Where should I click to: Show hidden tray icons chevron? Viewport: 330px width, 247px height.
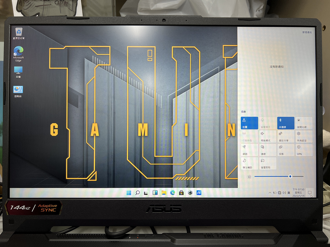point(270,193)
